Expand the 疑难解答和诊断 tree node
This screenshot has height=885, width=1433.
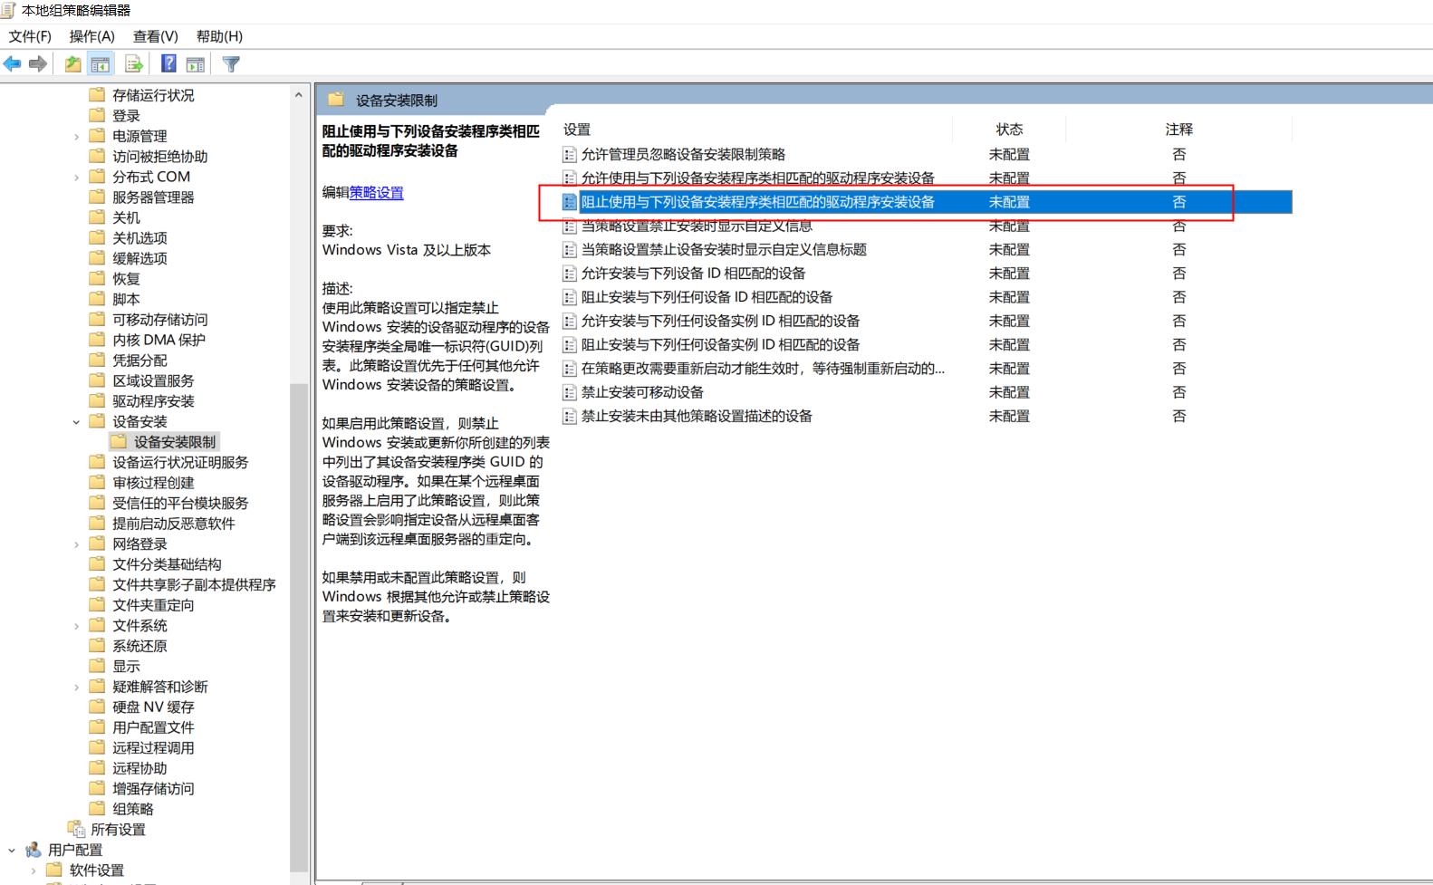click(76, 688)
